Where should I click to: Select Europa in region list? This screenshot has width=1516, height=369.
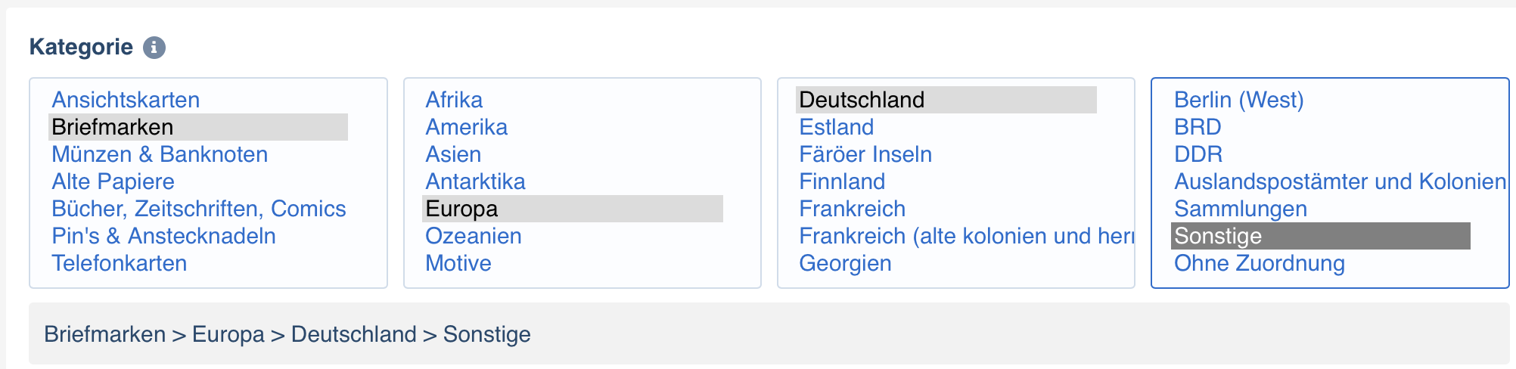[573, 209]
